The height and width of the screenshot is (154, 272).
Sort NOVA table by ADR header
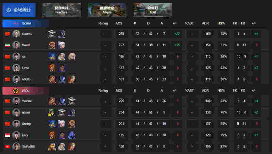click(x=205, y=23)
